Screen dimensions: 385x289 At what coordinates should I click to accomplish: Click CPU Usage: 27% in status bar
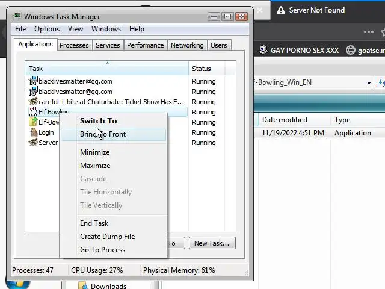point(97,270)
